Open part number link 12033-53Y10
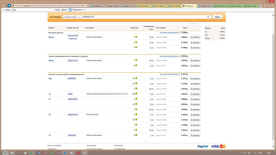 73,60
